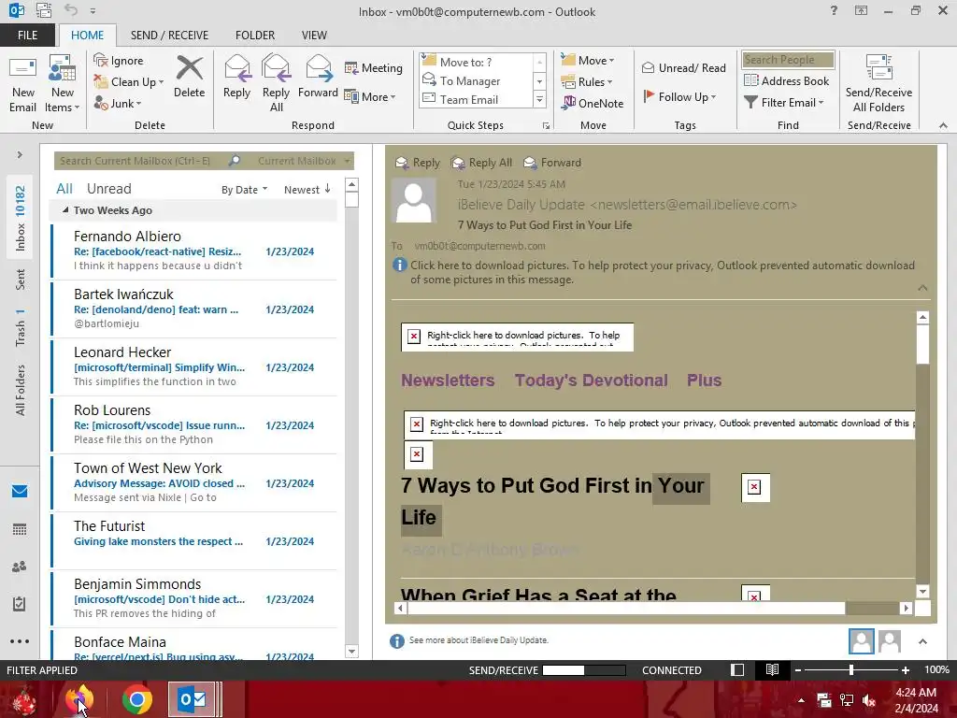Viewport: 957px width, 718px height.
Task: Open more navigation options
Action: (20, 641)
